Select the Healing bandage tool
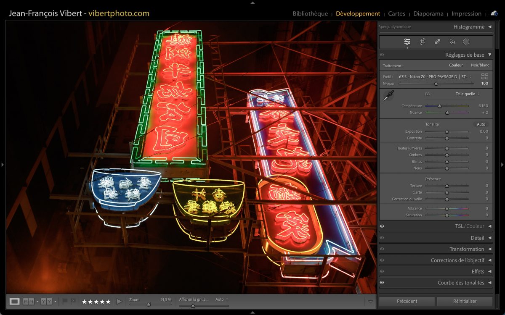505x315 pixels. click(x=437, y=42)
